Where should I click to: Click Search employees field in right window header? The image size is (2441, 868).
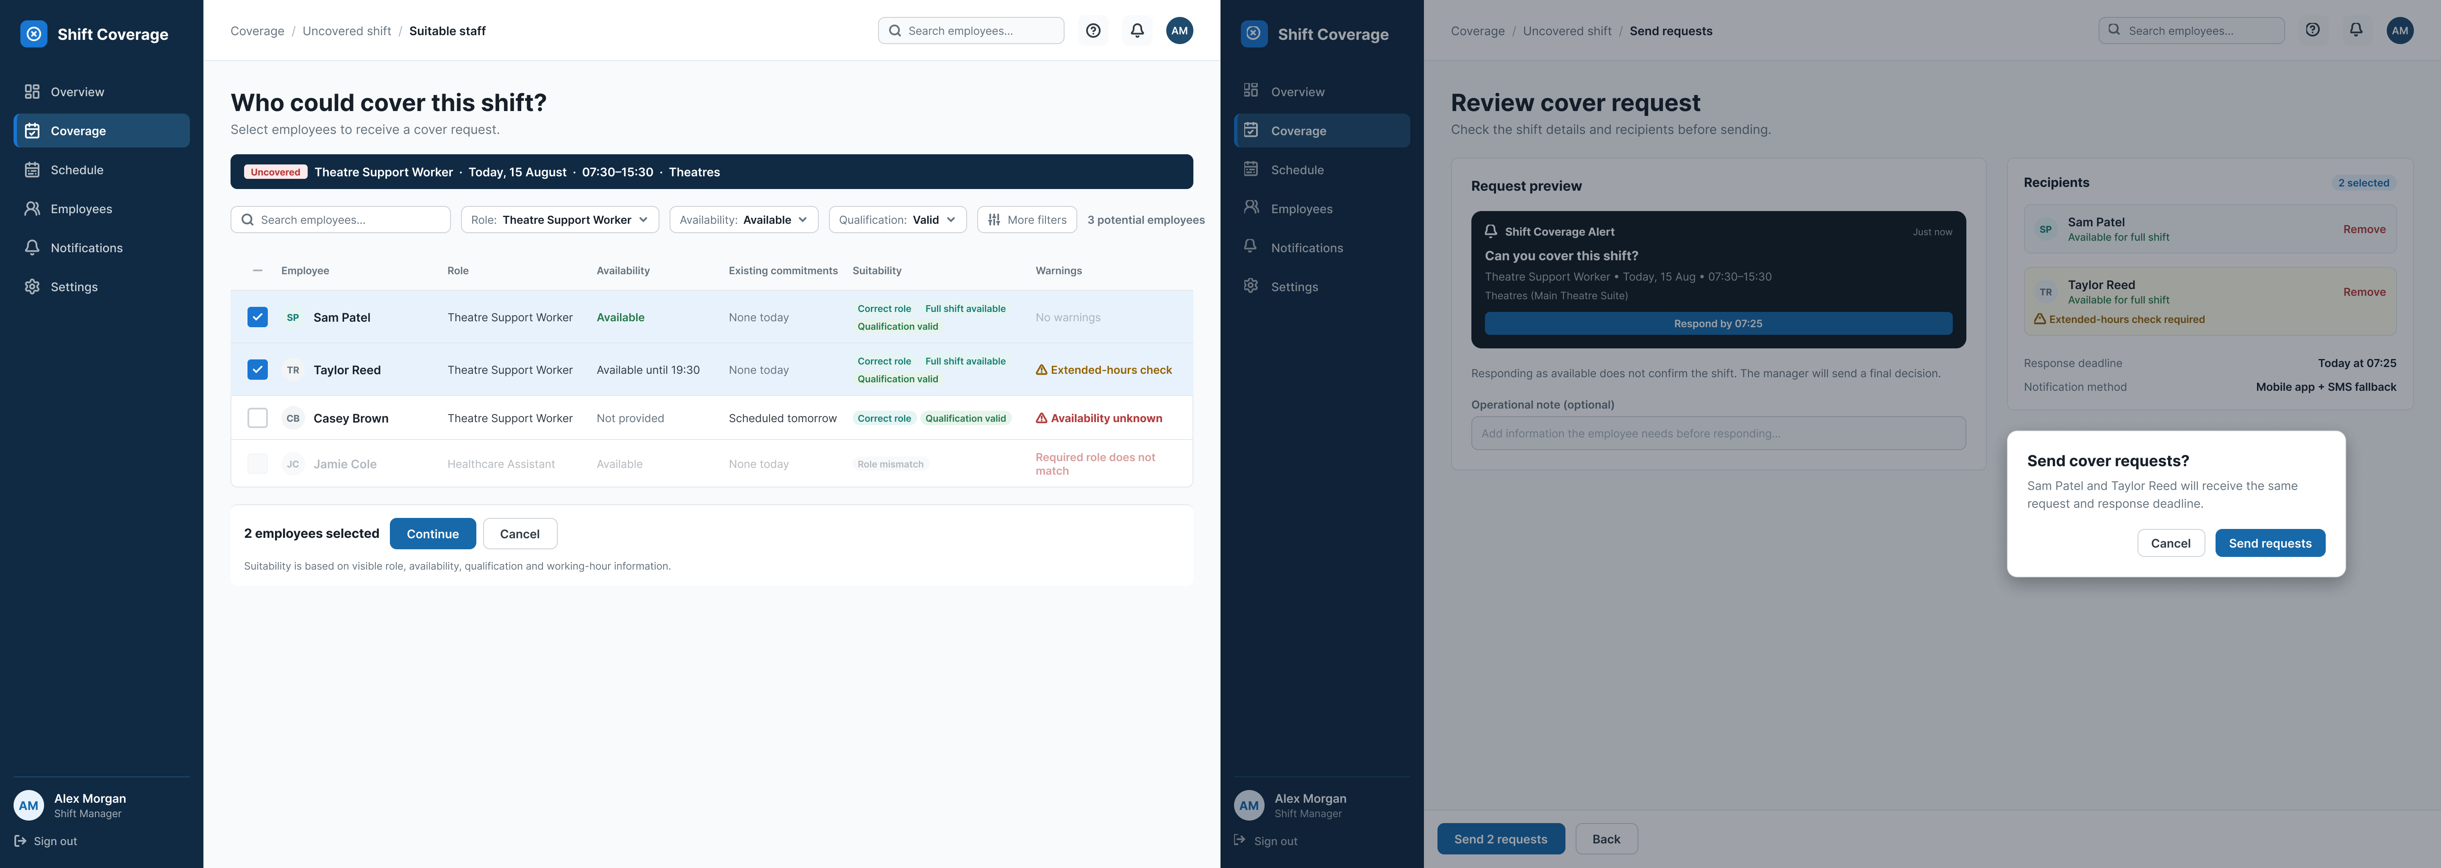point(2192,31)
